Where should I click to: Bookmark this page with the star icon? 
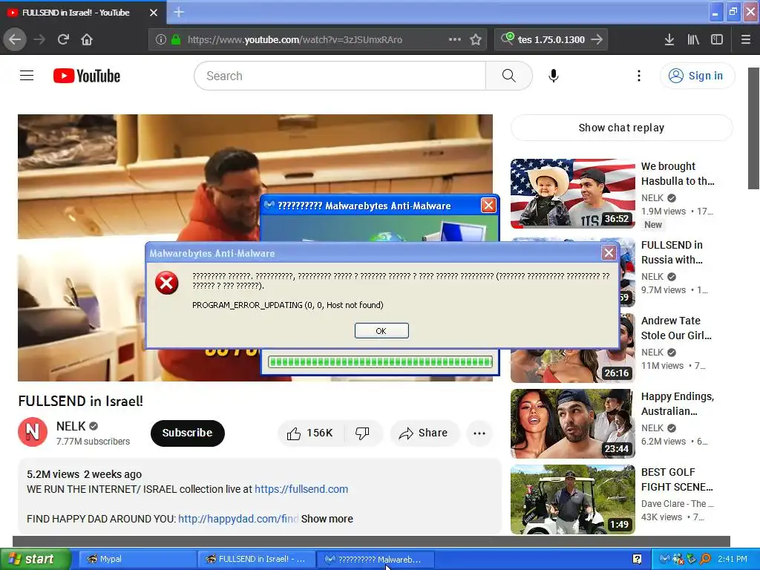tap(476, 39)
